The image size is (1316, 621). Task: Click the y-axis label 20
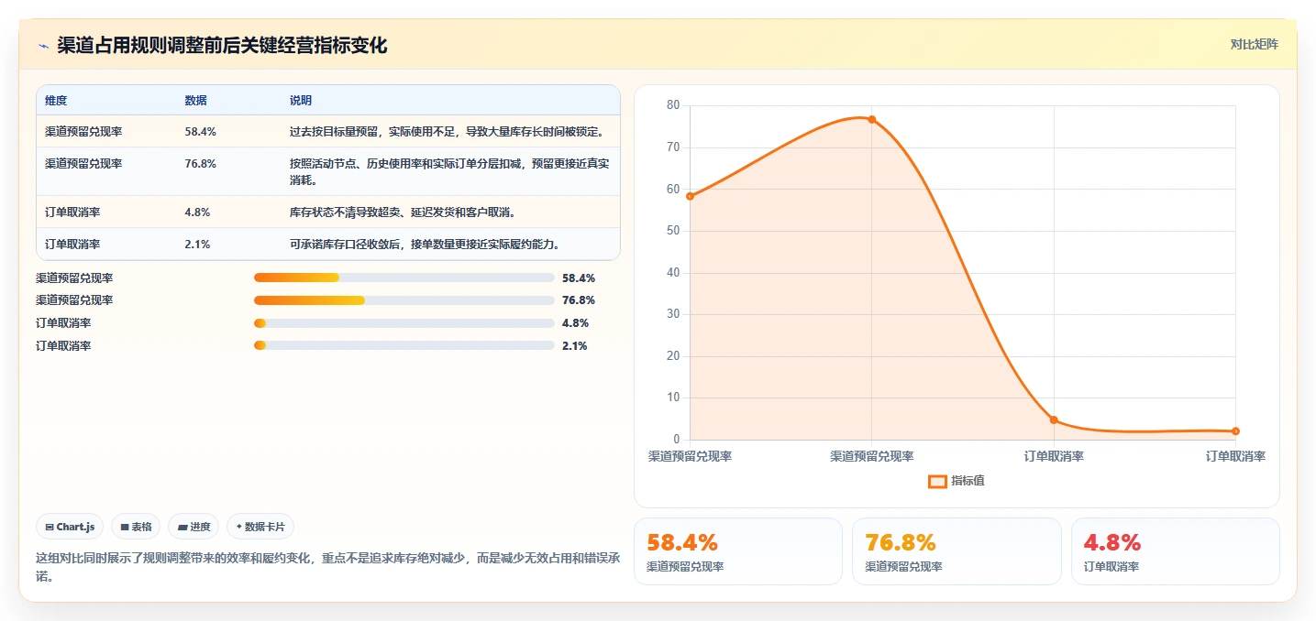673,356
